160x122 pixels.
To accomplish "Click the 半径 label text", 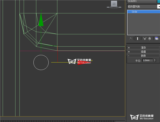I will pos(138,61).
